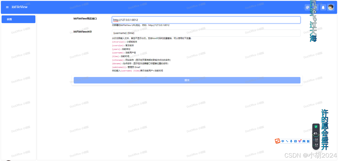
Task: Click the CSDN @小胡2024 watermark link
Action: point(311,155)
